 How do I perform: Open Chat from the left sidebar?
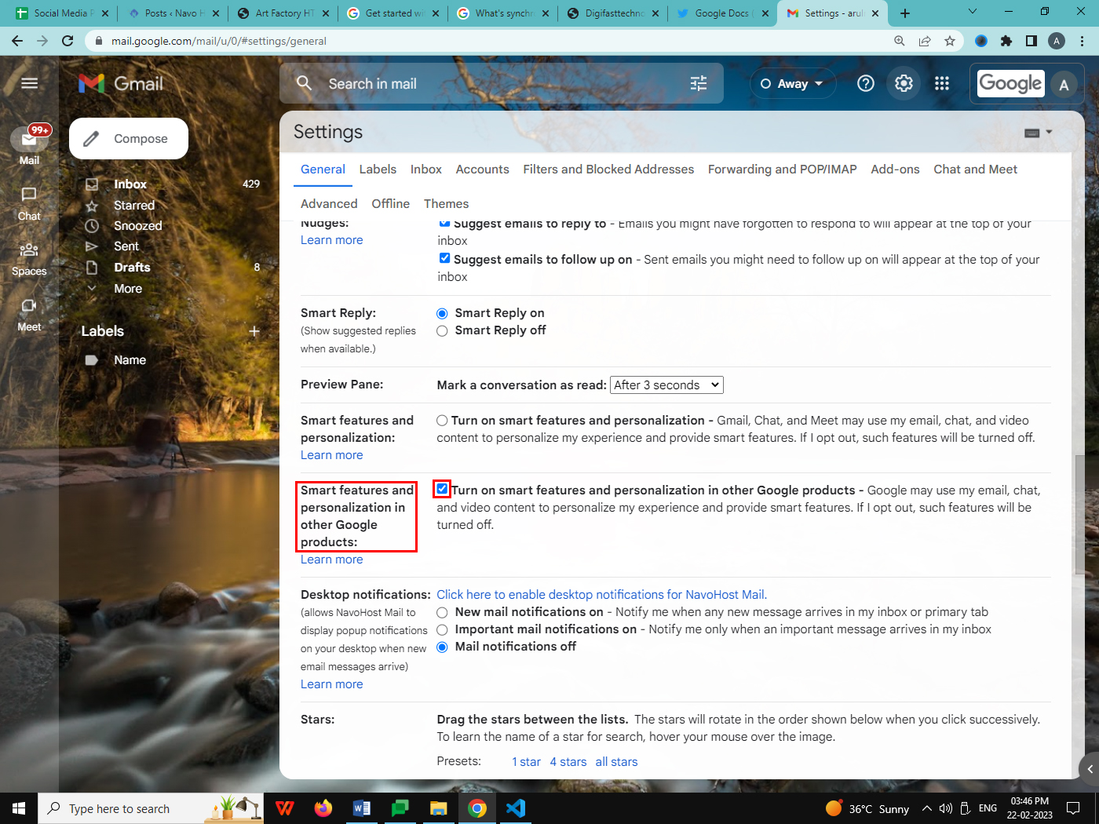pyautogui.click(x=28, y=204)
